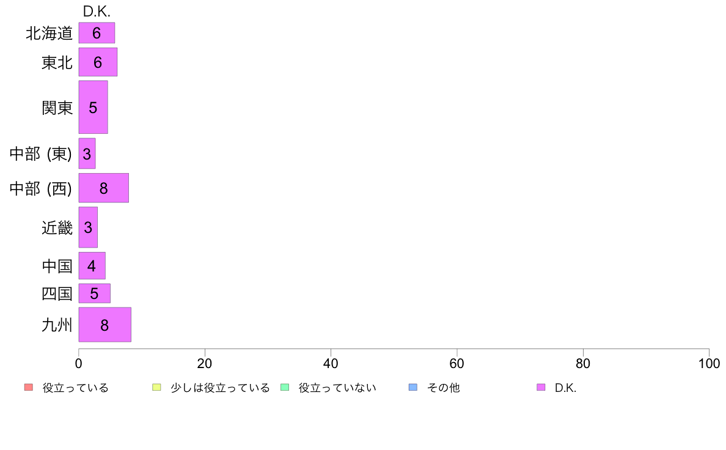Screen dimensions: 726x450
Task: Click the blue その他 legend swatch
Action: [x=413, y=388]
